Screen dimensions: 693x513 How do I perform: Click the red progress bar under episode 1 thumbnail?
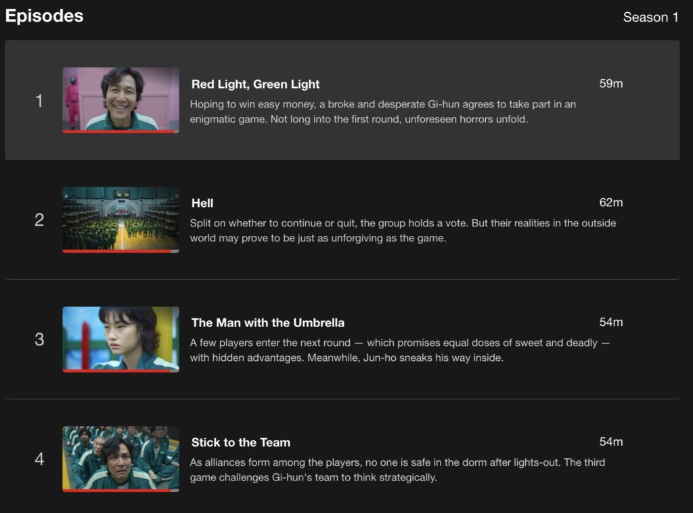pos(120,132)
